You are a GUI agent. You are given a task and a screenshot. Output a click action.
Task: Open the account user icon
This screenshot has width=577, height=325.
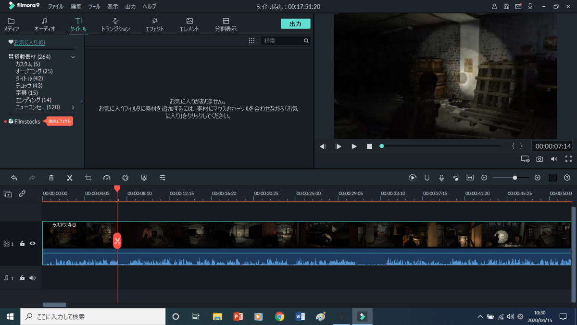495,7
